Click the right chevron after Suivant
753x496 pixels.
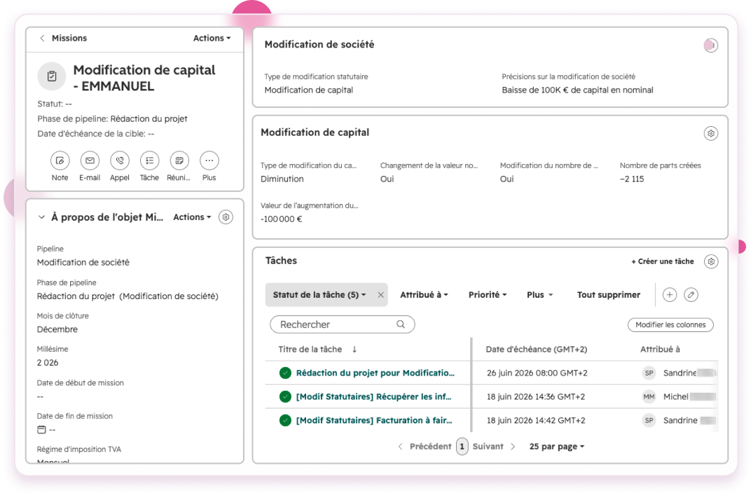tap(513, 446)
